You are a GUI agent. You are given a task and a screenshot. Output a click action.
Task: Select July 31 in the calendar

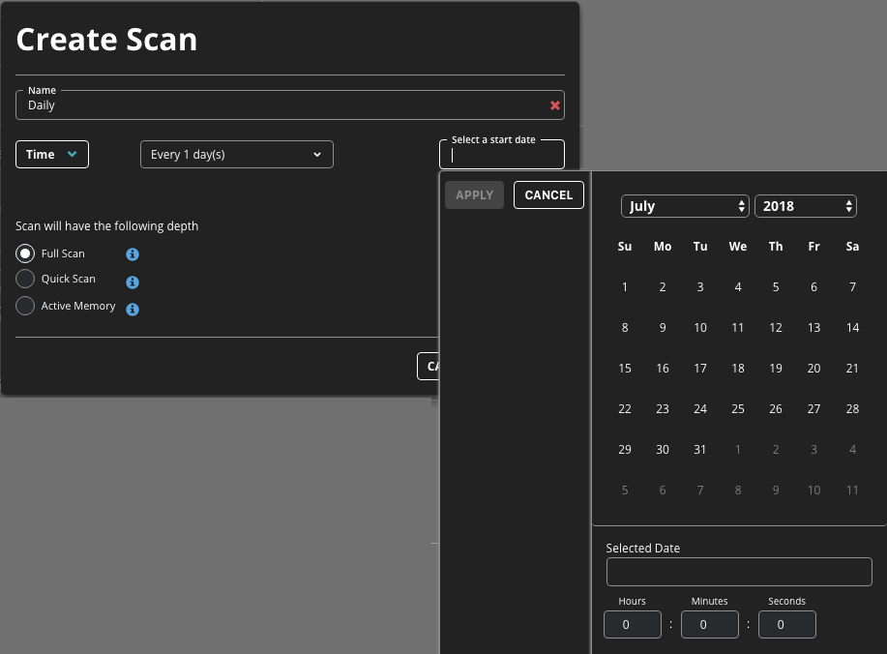coord(700,450)
